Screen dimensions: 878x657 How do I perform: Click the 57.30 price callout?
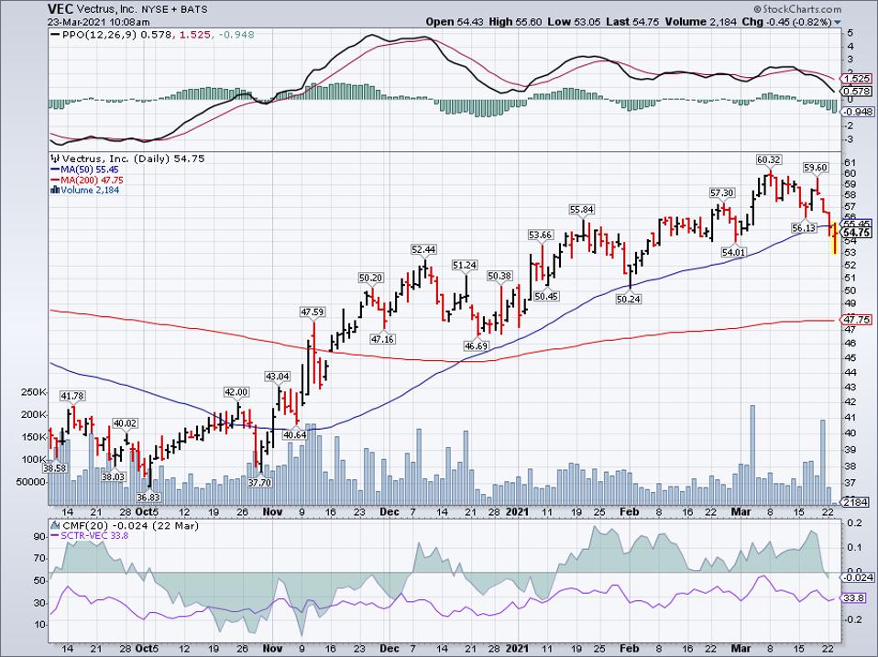721,193
